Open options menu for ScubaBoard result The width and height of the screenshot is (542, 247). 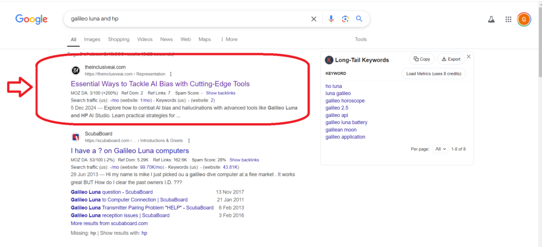tap(189, 141)
